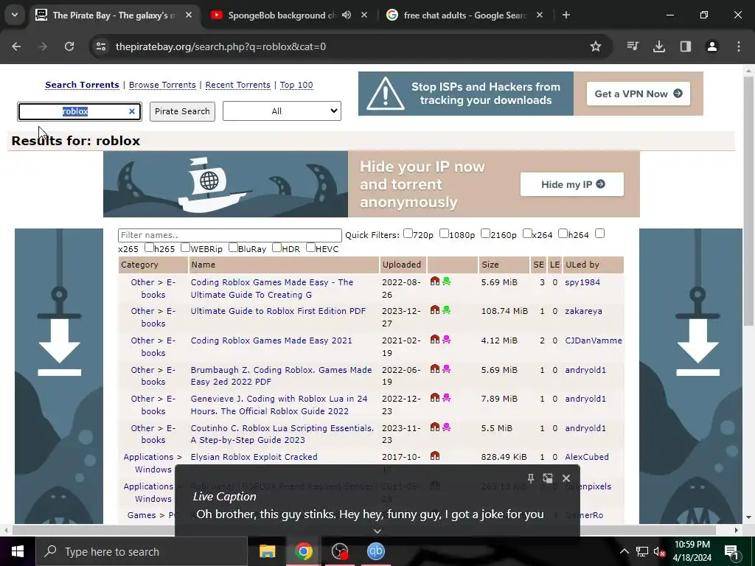Switch to free chat adults Google tab

click(465, 15)
